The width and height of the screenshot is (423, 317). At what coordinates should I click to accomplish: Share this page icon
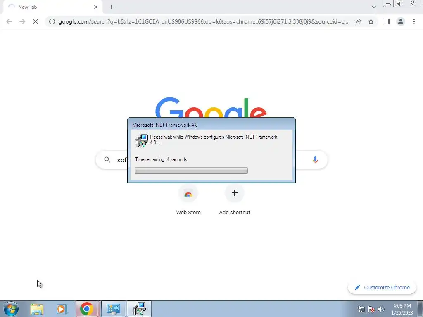pos(358,21)
